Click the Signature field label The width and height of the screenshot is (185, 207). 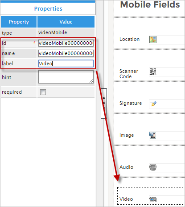pos(131,103)
